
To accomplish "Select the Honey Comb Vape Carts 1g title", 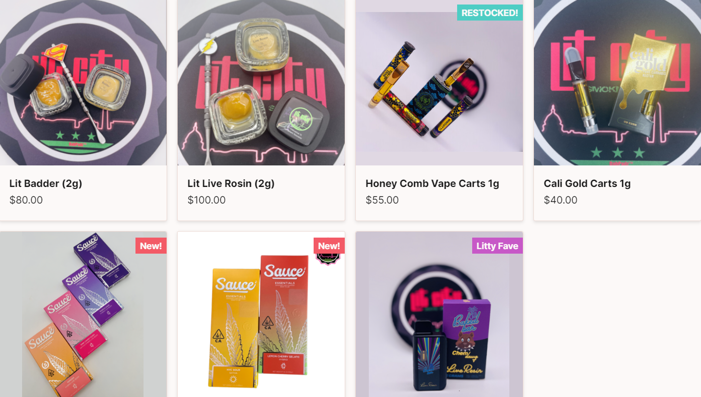I will (433, 183).
